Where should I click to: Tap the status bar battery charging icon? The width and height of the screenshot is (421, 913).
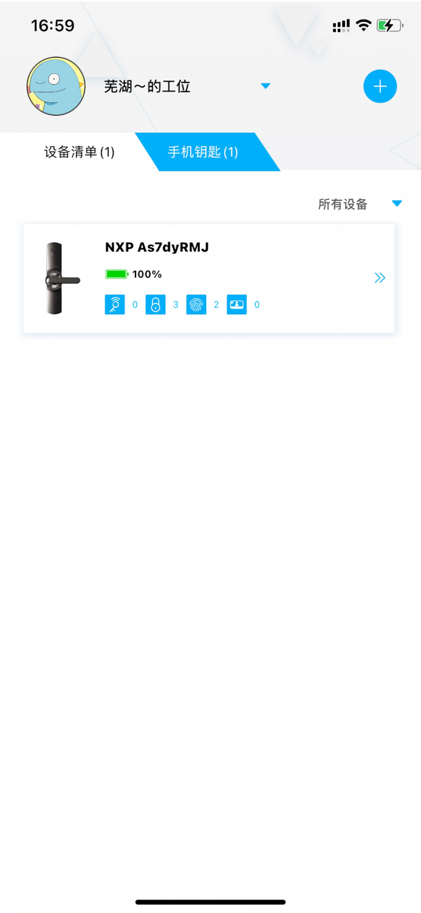tap(389, 25)
